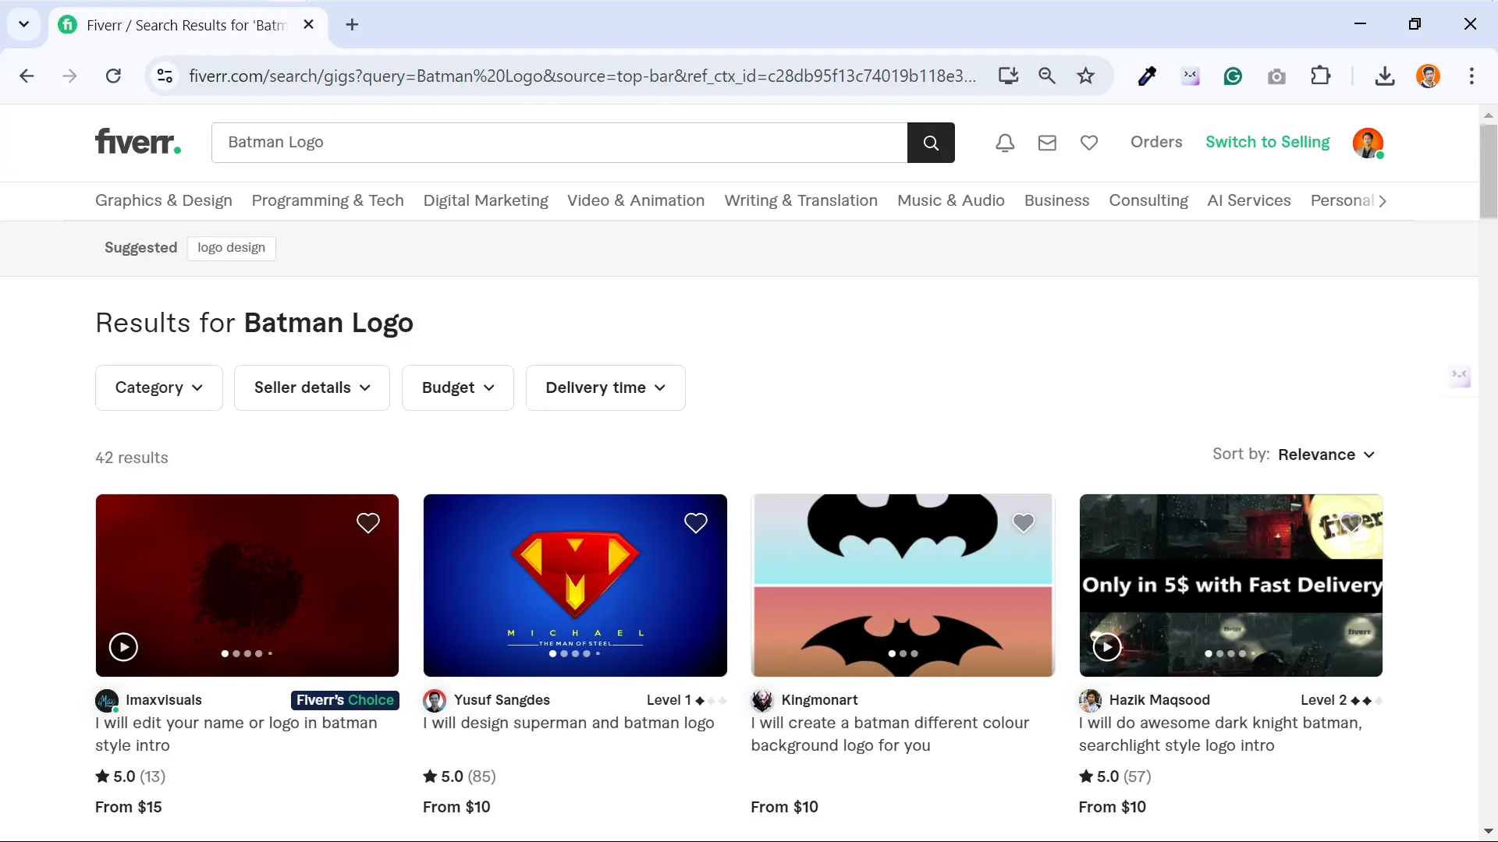The image size is (1498, 842).
Task: Open Chrome three-dot menu
Action: 1471,76
